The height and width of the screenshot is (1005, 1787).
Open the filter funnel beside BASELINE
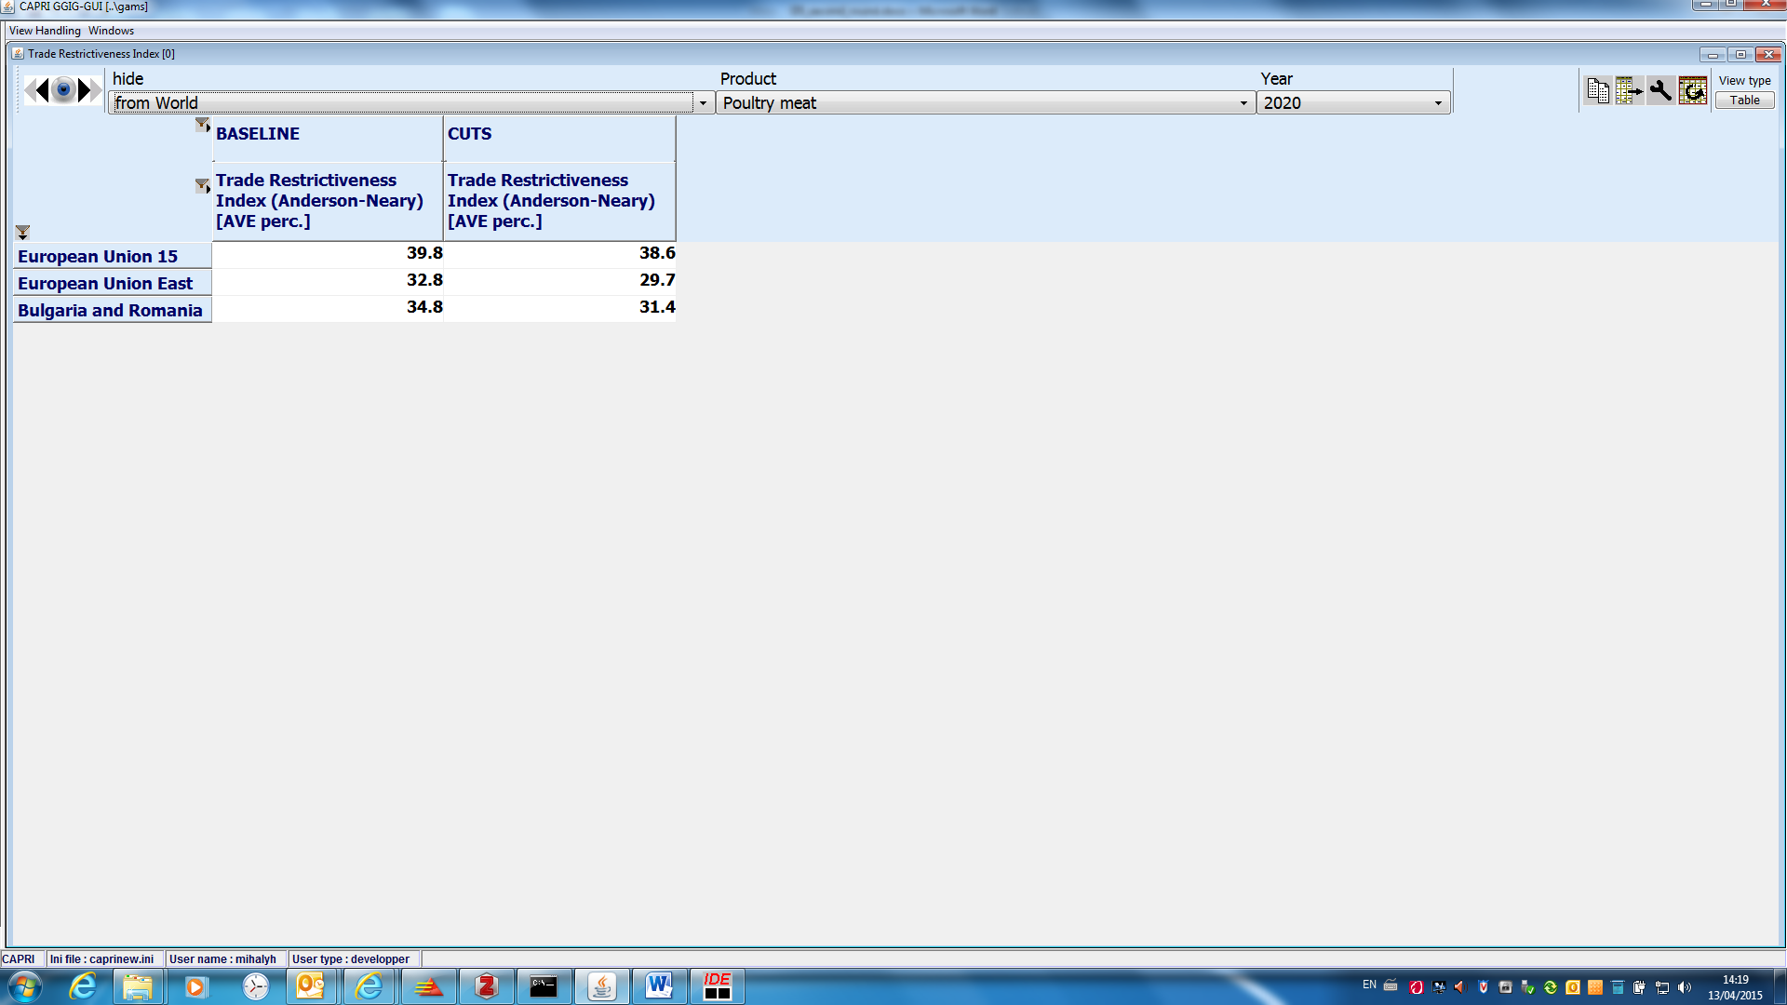click(x=202, y=125)
